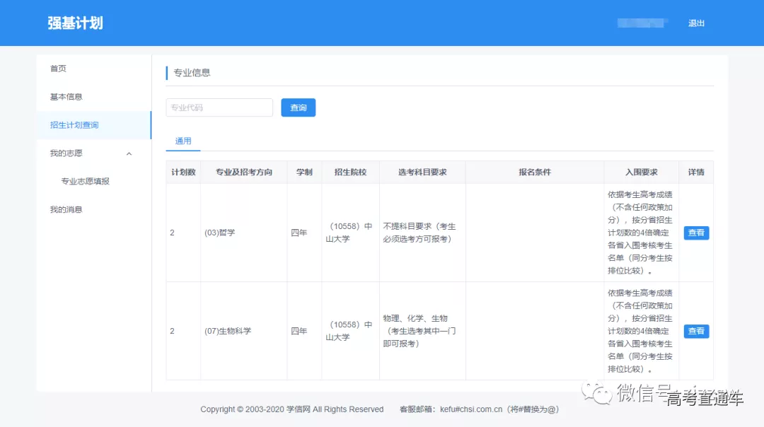The image size is (764, 427).
Task: Select the (07)生物科学 major cell
Action: 228,331
